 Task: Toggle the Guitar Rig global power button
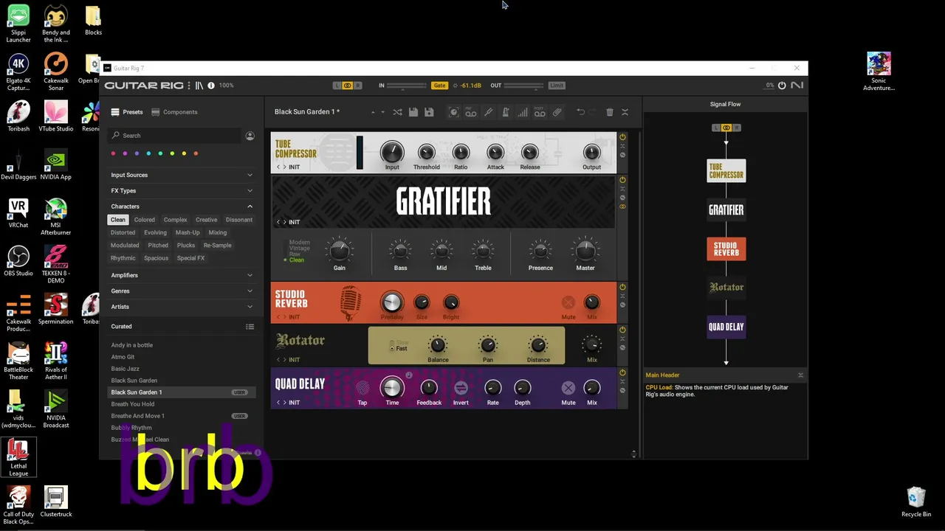tap(782, 86)
